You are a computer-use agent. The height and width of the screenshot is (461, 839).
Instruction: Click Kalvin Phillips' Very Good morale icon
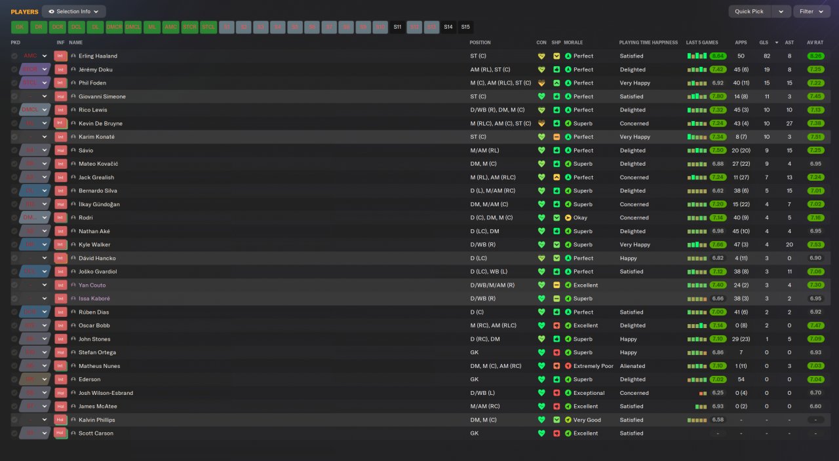pyautogui.click(x=568, y=420)
